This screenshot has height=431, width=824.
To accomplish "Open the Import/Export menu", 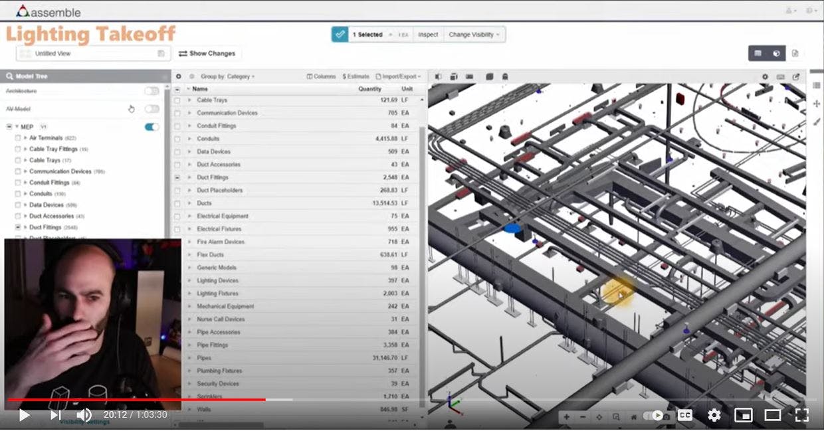I will tap(399, 77).
